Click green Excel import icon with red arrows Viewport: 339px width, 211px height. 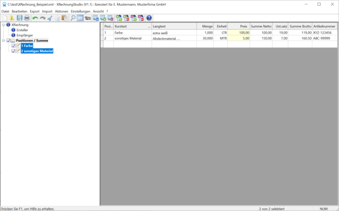tap(126, 18)
